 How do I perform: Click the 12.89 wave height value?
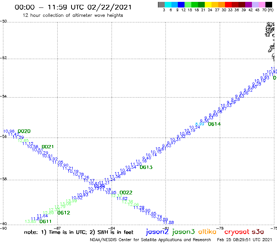48,213
